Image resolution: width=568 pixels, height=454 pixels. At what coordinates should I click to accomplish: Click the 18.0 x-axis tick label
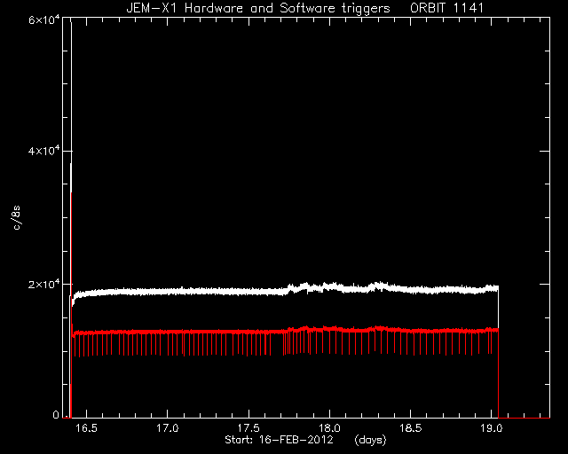point(329,428)
